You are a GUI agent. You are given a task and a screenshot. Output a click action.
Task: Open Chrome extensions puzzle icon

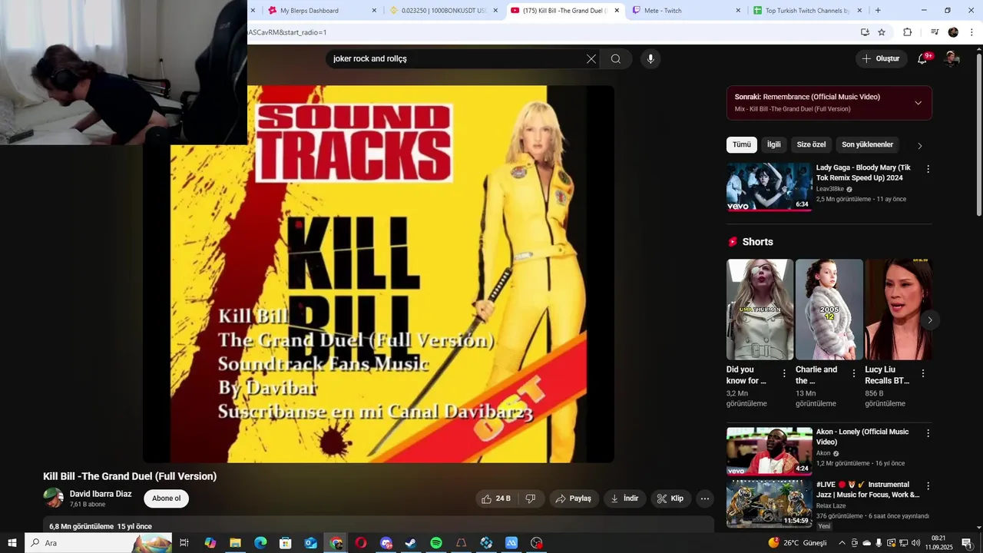(x=907, y=32)
